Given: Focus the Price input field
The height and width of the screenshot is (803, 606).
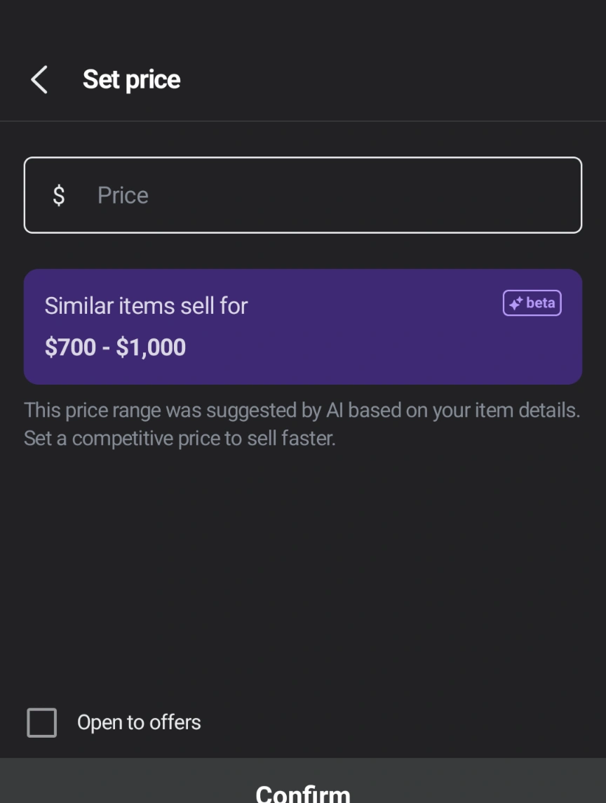Looking at the screenshot, I should click(303, 195).
